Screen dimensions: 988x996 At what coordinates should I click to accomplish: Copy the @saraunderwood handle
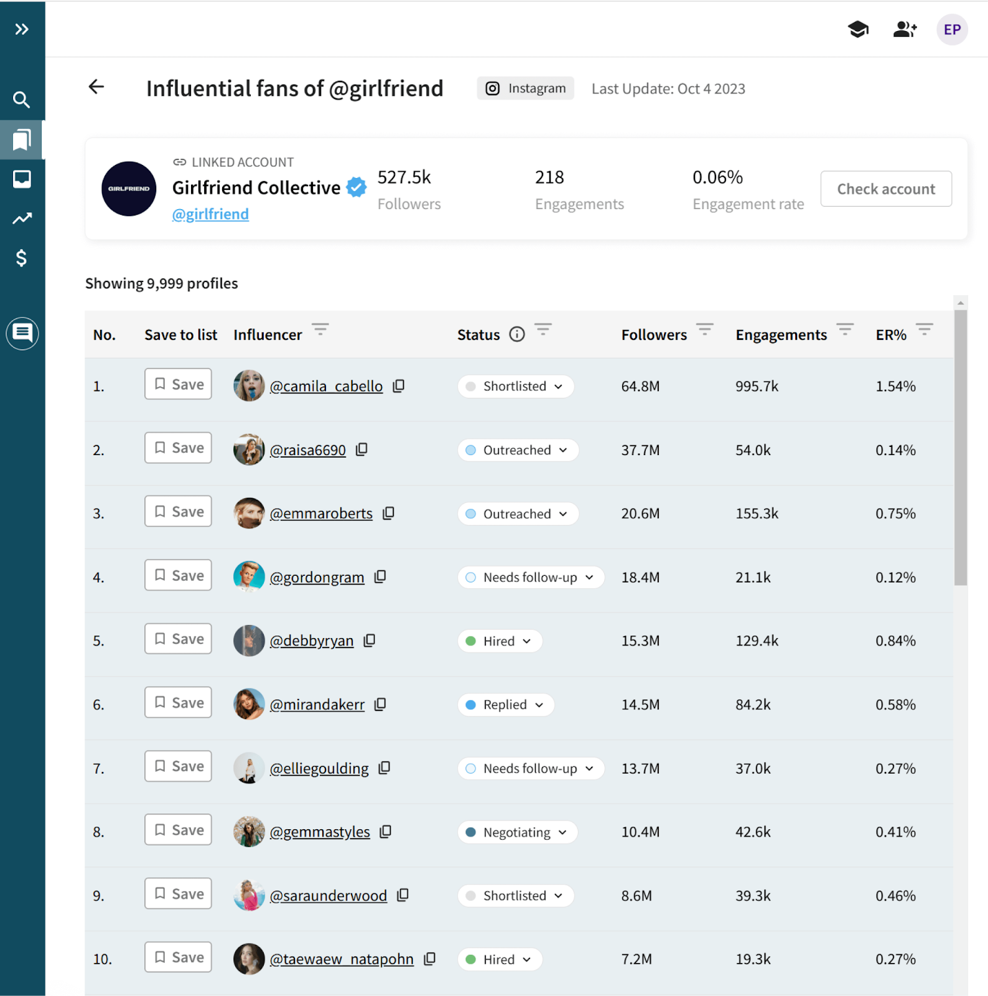403,895
